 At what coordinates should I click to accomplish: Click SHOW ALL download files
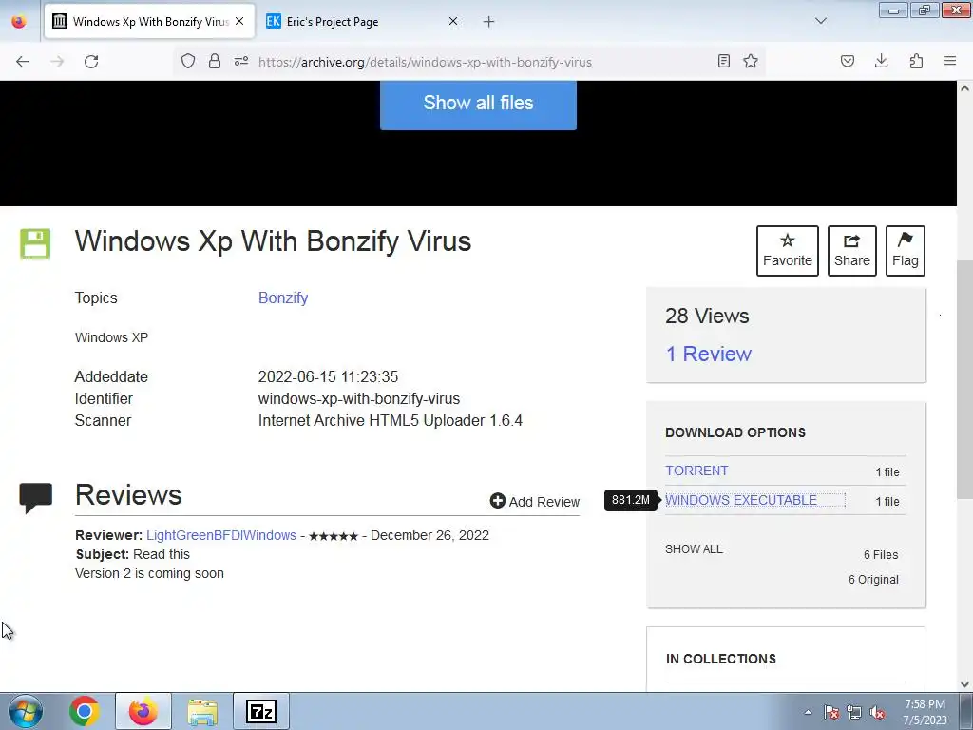pyautogui.click(x=694, y=549)
